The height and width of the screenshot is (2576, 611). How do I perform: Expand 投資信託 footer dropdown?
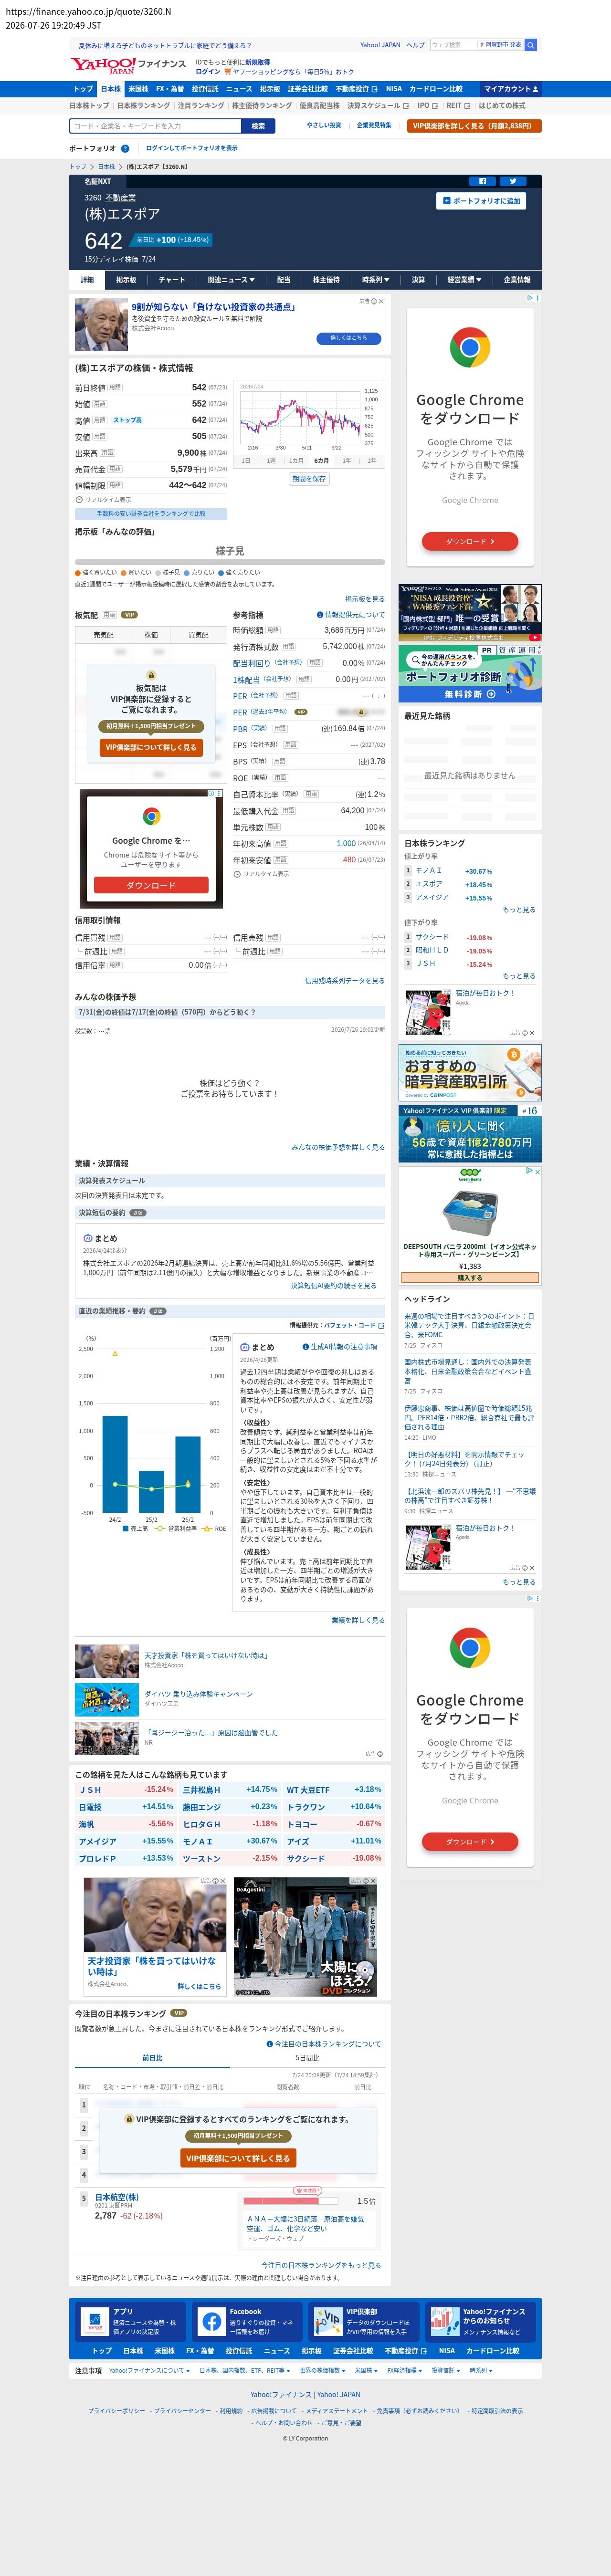click(446, 2370)
